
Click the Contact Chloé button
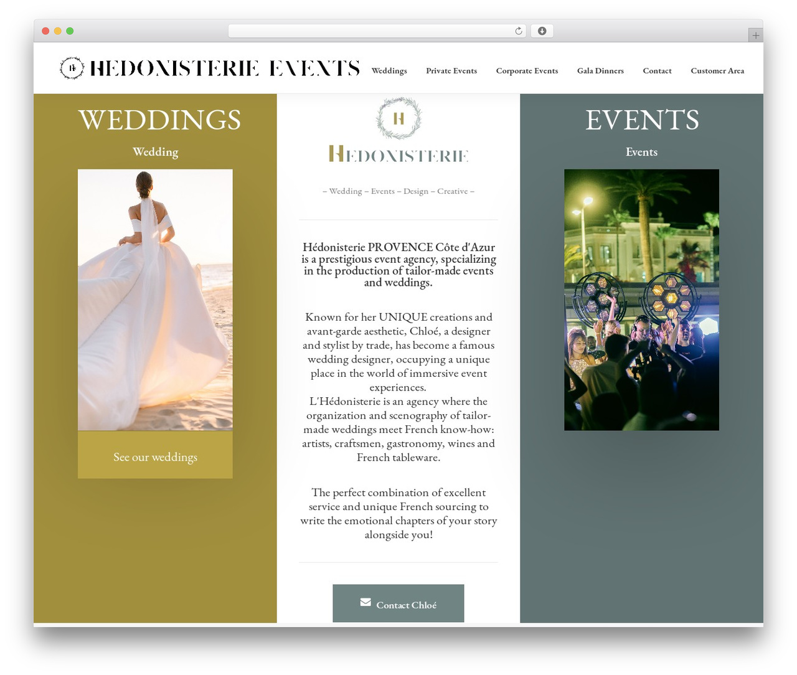[x=398, y=603]
